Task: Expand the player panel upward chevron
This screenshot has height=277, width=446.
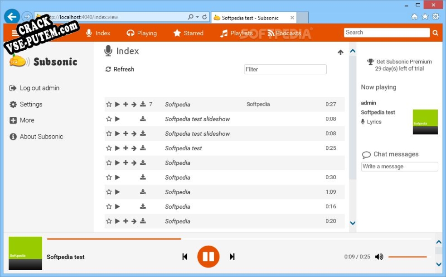Action: (439, 242)
